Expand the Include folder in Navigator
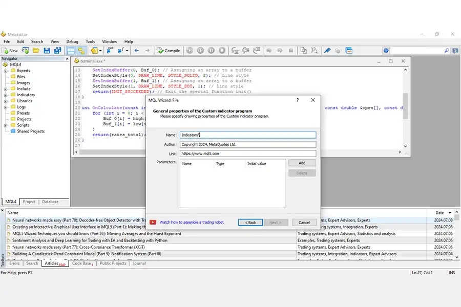The image size is (461, 307). tap(6, 89)
